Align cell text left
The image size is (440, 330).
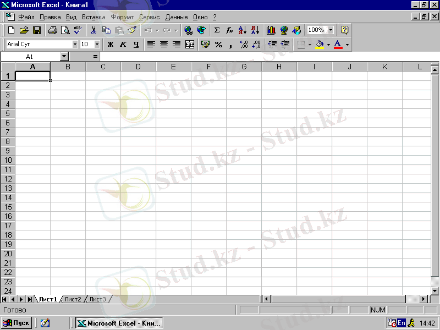pos(151,45)
